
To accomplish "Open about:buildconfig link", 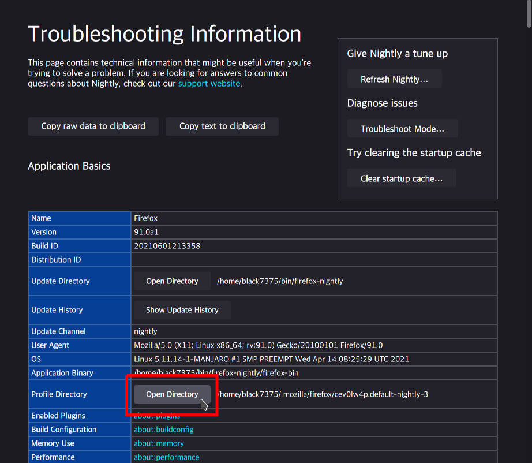I will pyautogui.click(x=163, y=430).
